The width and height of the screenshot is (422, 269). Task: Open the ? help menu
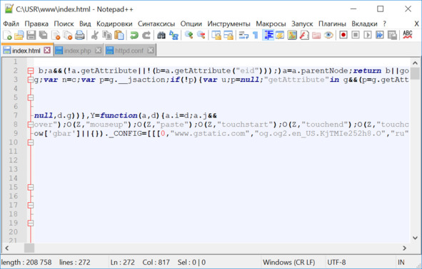385,24
